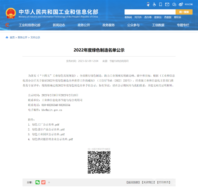This screenshot has height=187, width=198.
Task: Expand more share options plus icon
Action: tap(49, 182)
